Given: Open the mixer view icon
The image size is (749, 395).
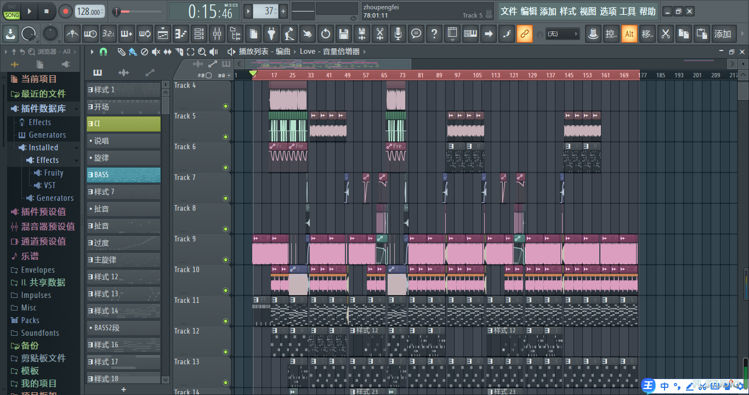Looking at the screenshot, I should [x=217, y=34].
